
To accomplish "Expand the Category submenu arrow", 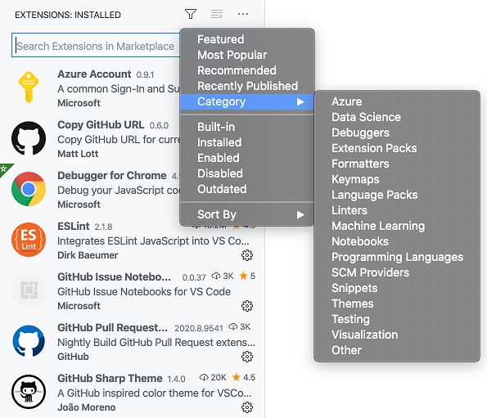I will pyautogui.click(x=300, y=101).
